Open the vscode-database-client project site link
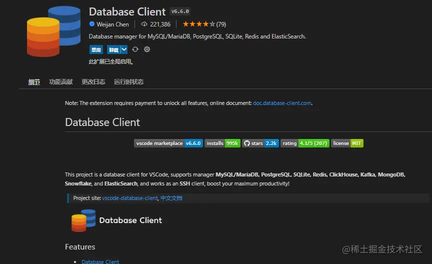Image resolution: width=432 pixels, height=264 pixels. click(x=129, y=198)
